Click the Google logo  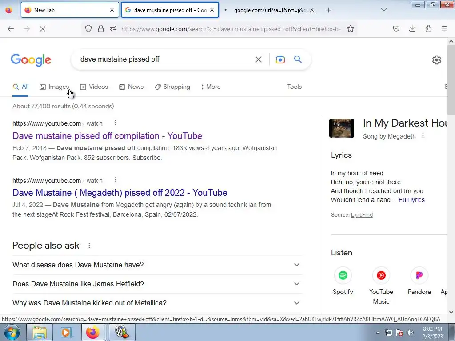tap(31, 60)
